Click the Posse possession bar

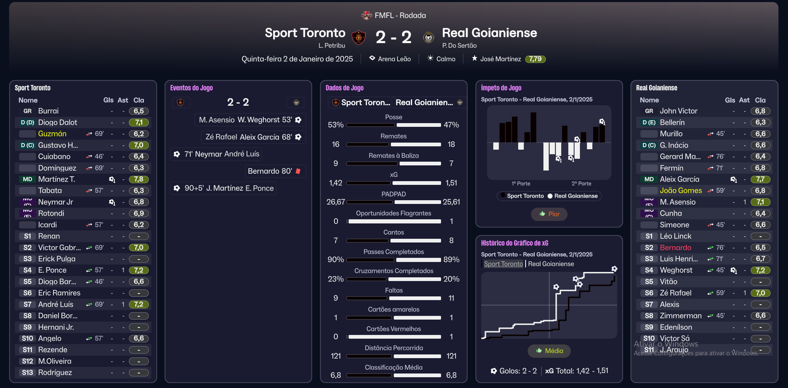393,125
